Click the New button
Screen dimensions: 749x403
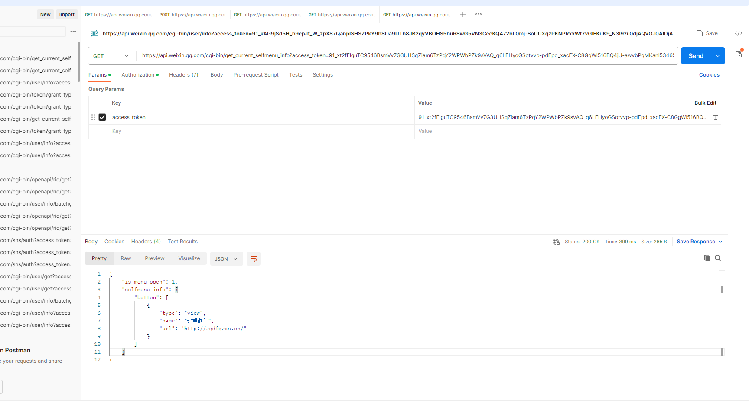(x=46, y=14)
